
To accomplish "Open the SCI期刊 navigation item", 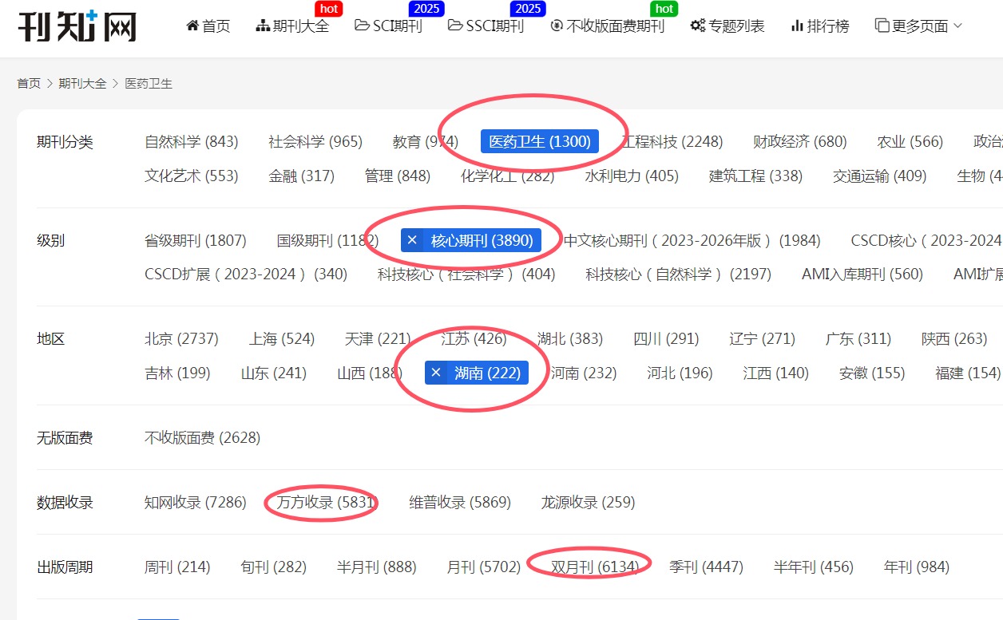I will click(388, 26).
